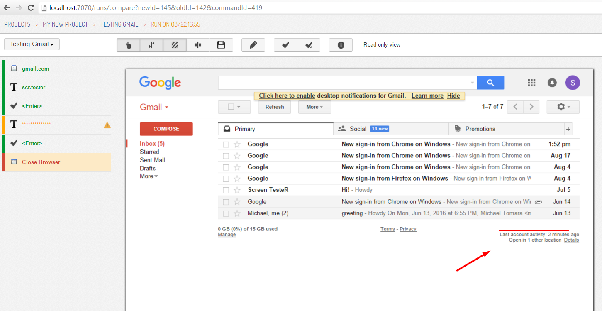Open the search options dropdown arrow

(x=472, y=83)
